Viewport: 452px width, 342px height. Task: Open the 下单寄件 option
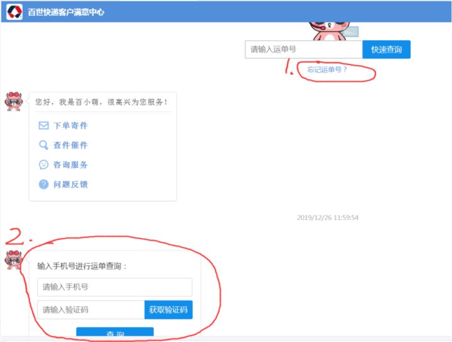click(70, 126)
